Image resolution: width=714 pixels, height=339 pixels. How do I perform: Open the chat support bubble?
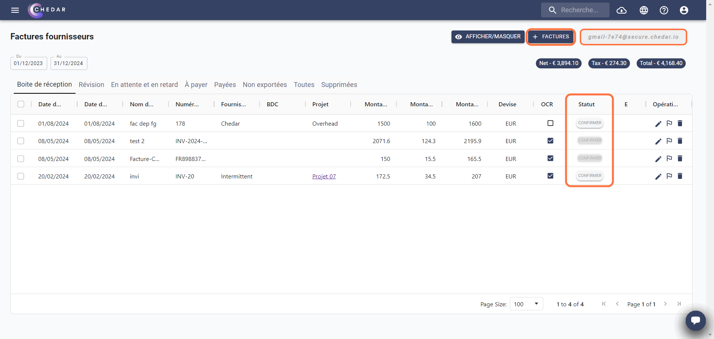[695, 320]
